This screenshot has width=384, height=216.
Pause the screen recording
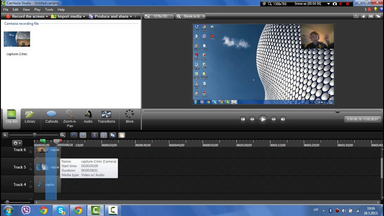(341, 4)
